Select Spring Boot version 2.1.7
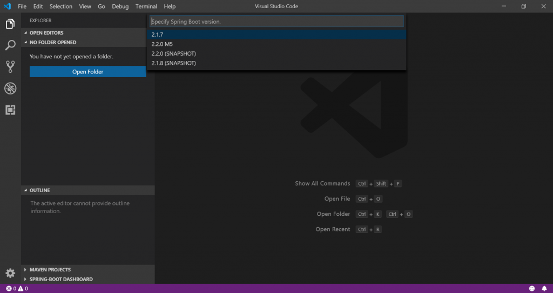Viewport: 553px width, 293px height. pyautogui.click(x=276, y=35)
